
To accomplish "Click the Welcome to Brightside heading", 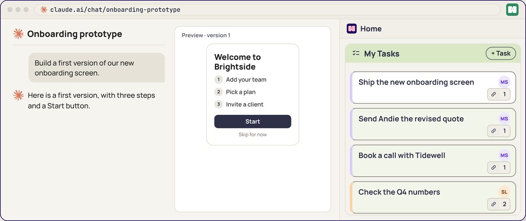I will (x=238, y=62).
